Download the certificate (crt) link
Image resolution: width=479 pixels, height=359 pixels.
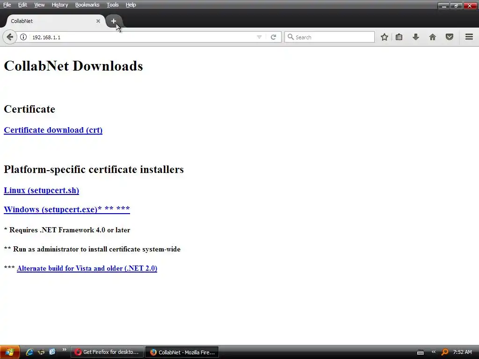(x=53, y=130)
